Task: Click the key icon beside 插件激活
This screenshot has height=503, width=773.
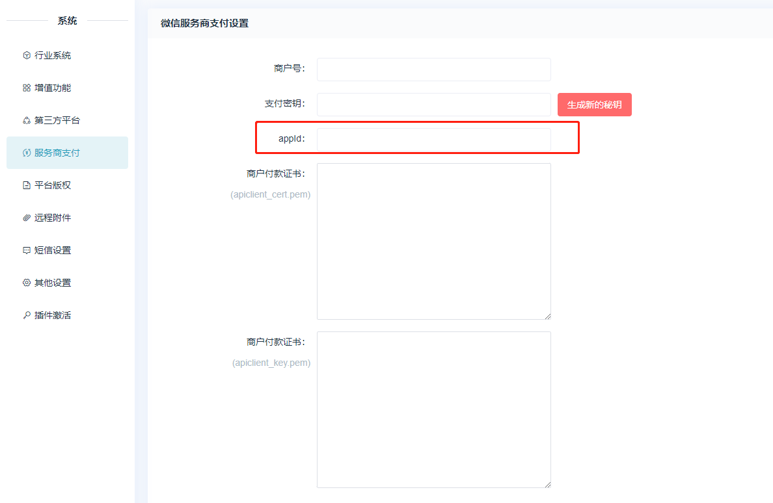Action: 27,315
